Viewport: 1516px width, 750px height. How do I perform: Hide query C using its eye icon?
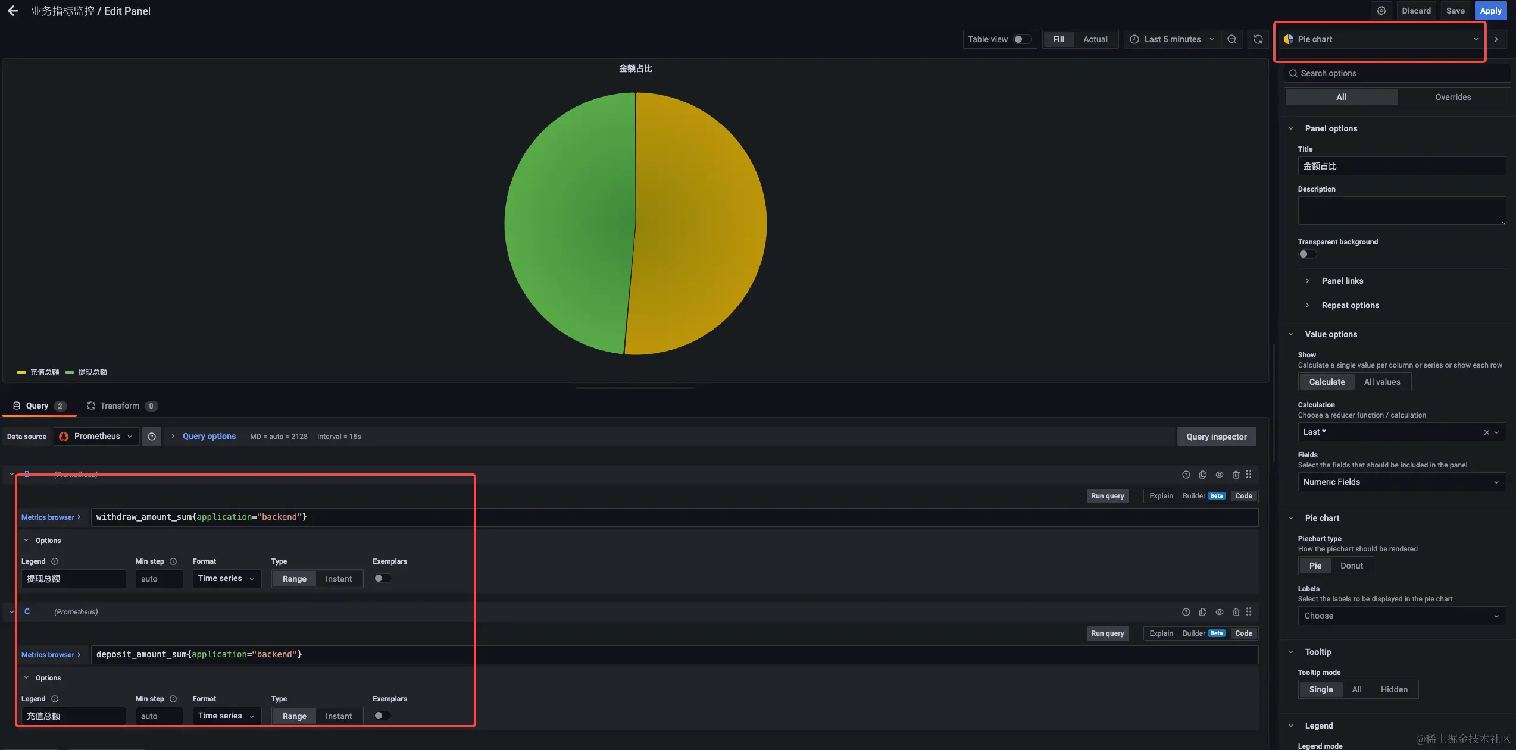(1219, 612)
